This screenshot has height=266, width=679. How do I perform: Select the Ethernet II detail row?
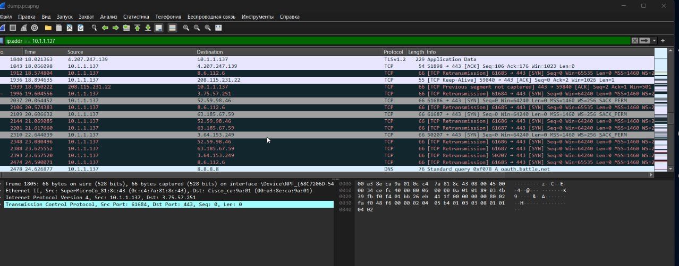pos(169,190)
